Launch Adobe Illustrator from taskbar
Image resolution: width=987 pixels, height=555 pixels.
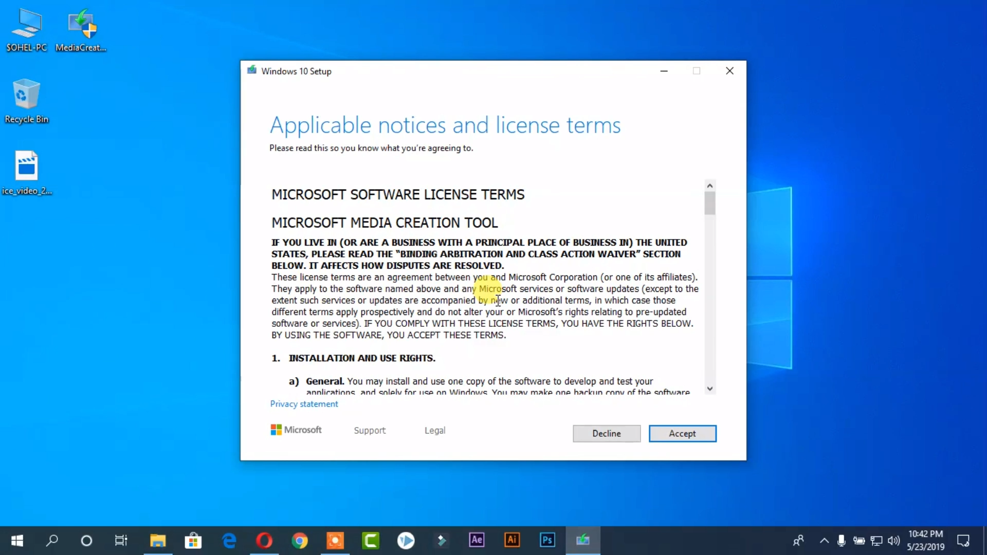pyautogui.click(x=512, y=540)
